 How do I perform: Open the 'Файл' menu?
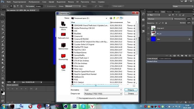(x=8, y=2)
